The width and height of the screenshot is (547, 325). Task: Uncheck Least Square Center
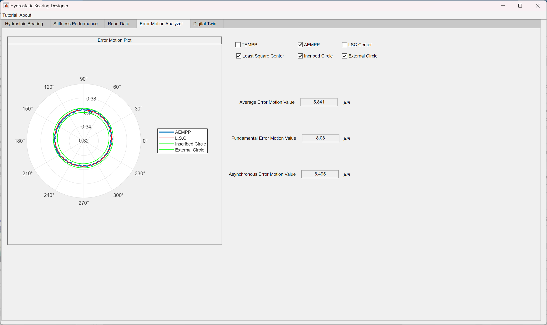pyautogui.click(x=238, y=56)
